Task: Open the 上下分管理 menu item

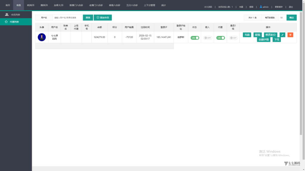Action: point(149,5)
